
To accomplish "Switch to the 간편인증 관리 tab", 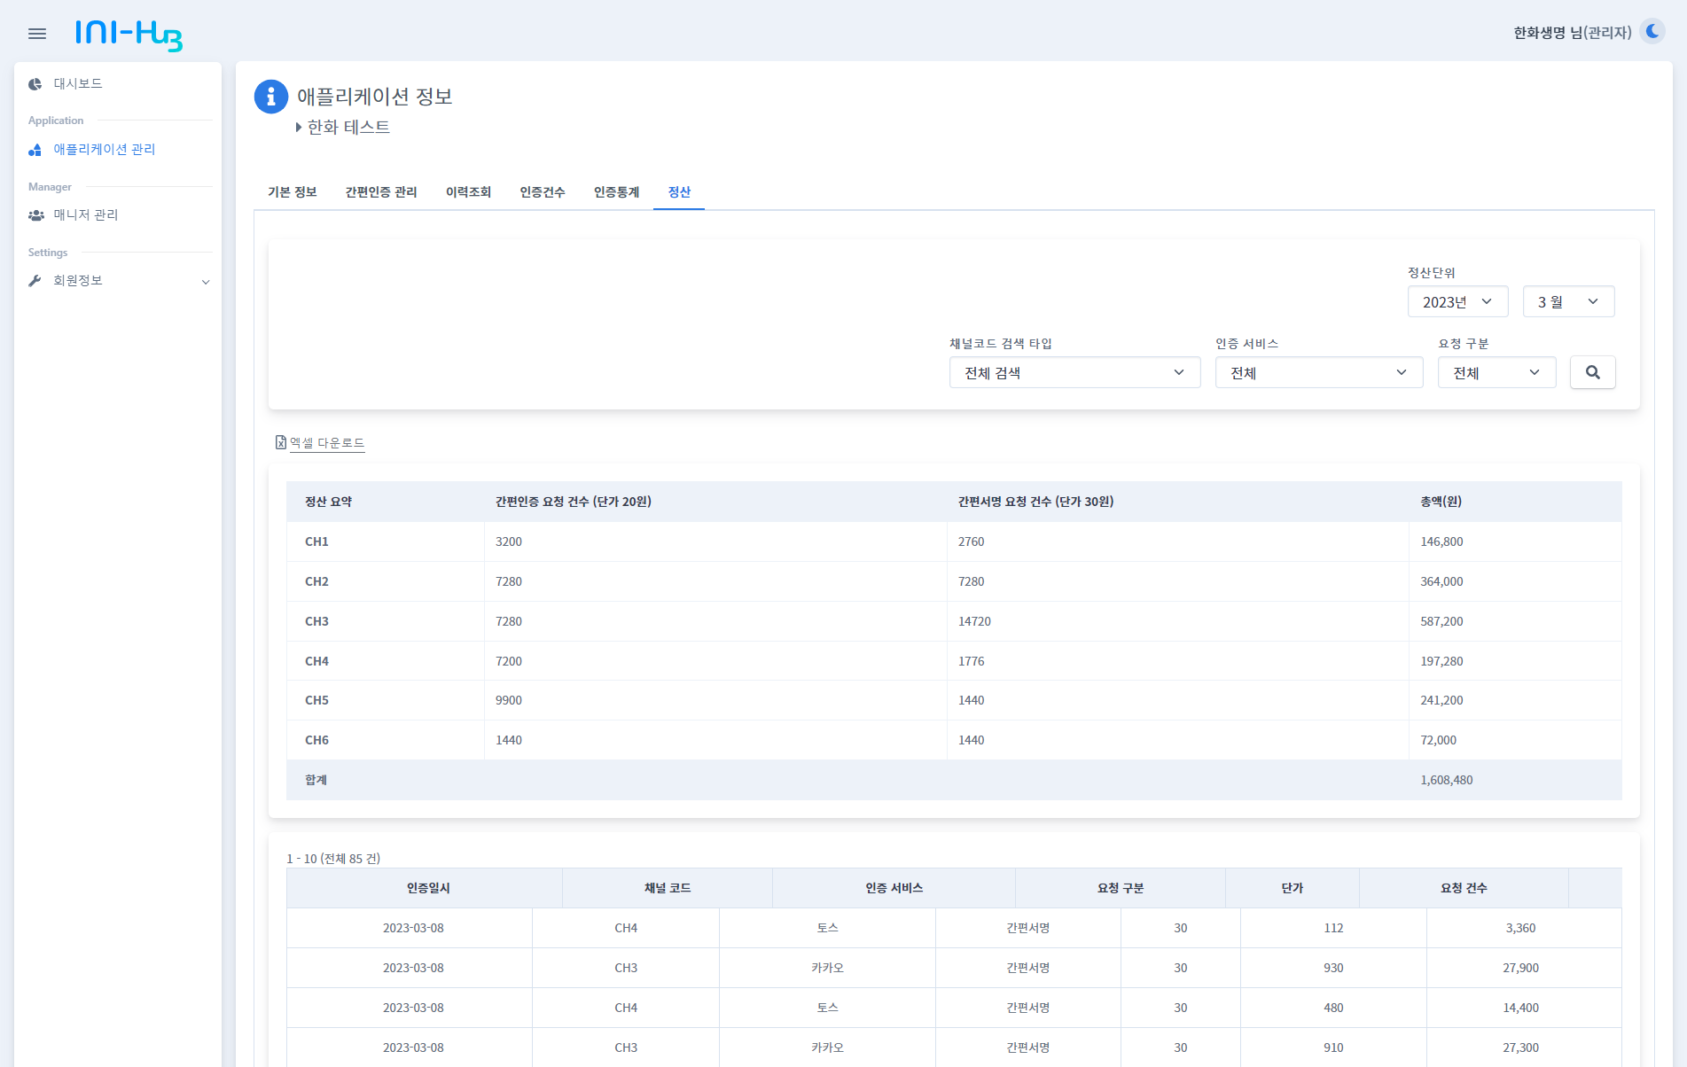I will [381, 191].
